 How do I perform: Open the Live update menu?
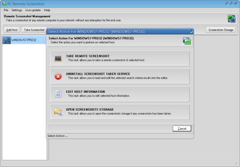coord(33,10)
